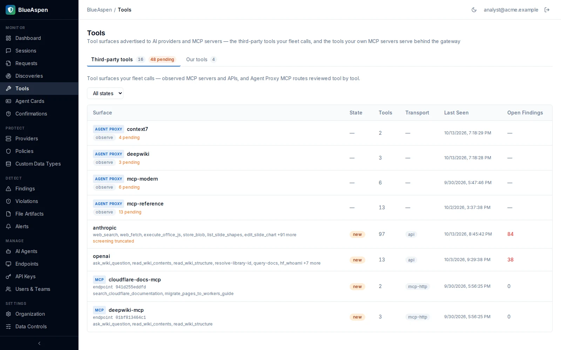
Task: Click the File Artifacts document icon
Action: [x=8, y=214]
